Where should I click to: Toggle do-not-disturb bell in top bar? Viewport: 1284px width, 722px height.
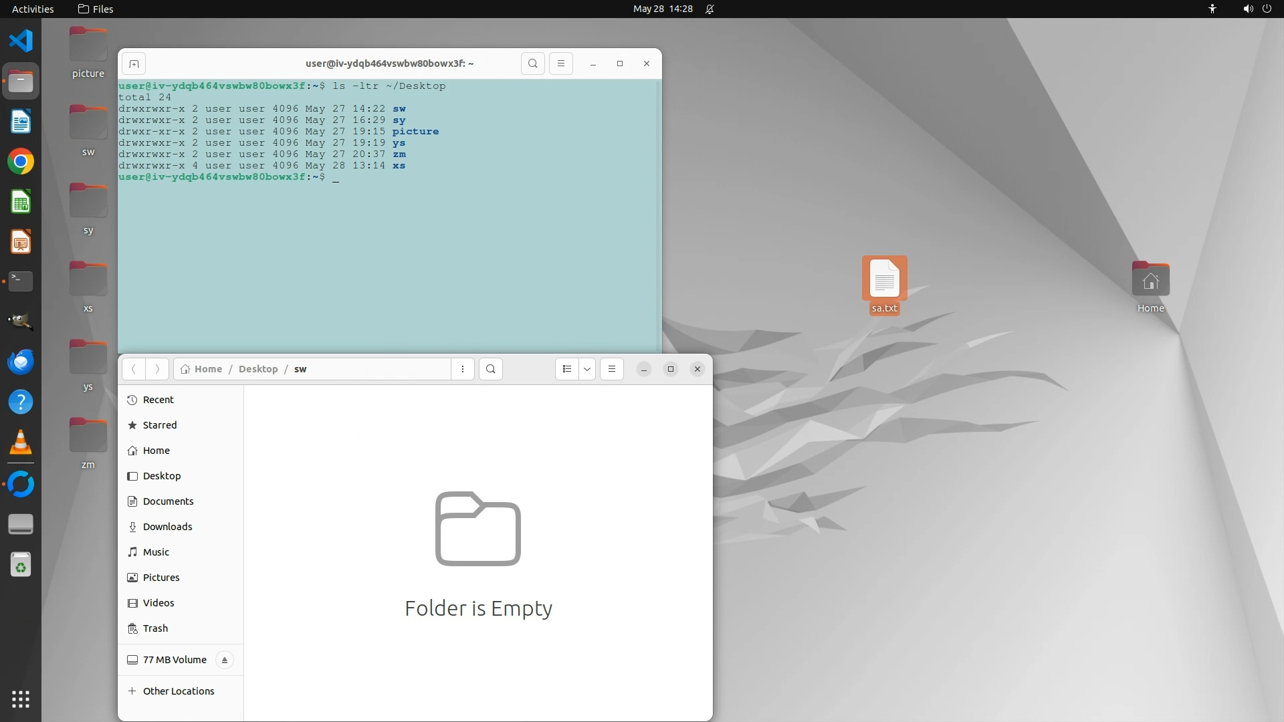coord(710,9)
